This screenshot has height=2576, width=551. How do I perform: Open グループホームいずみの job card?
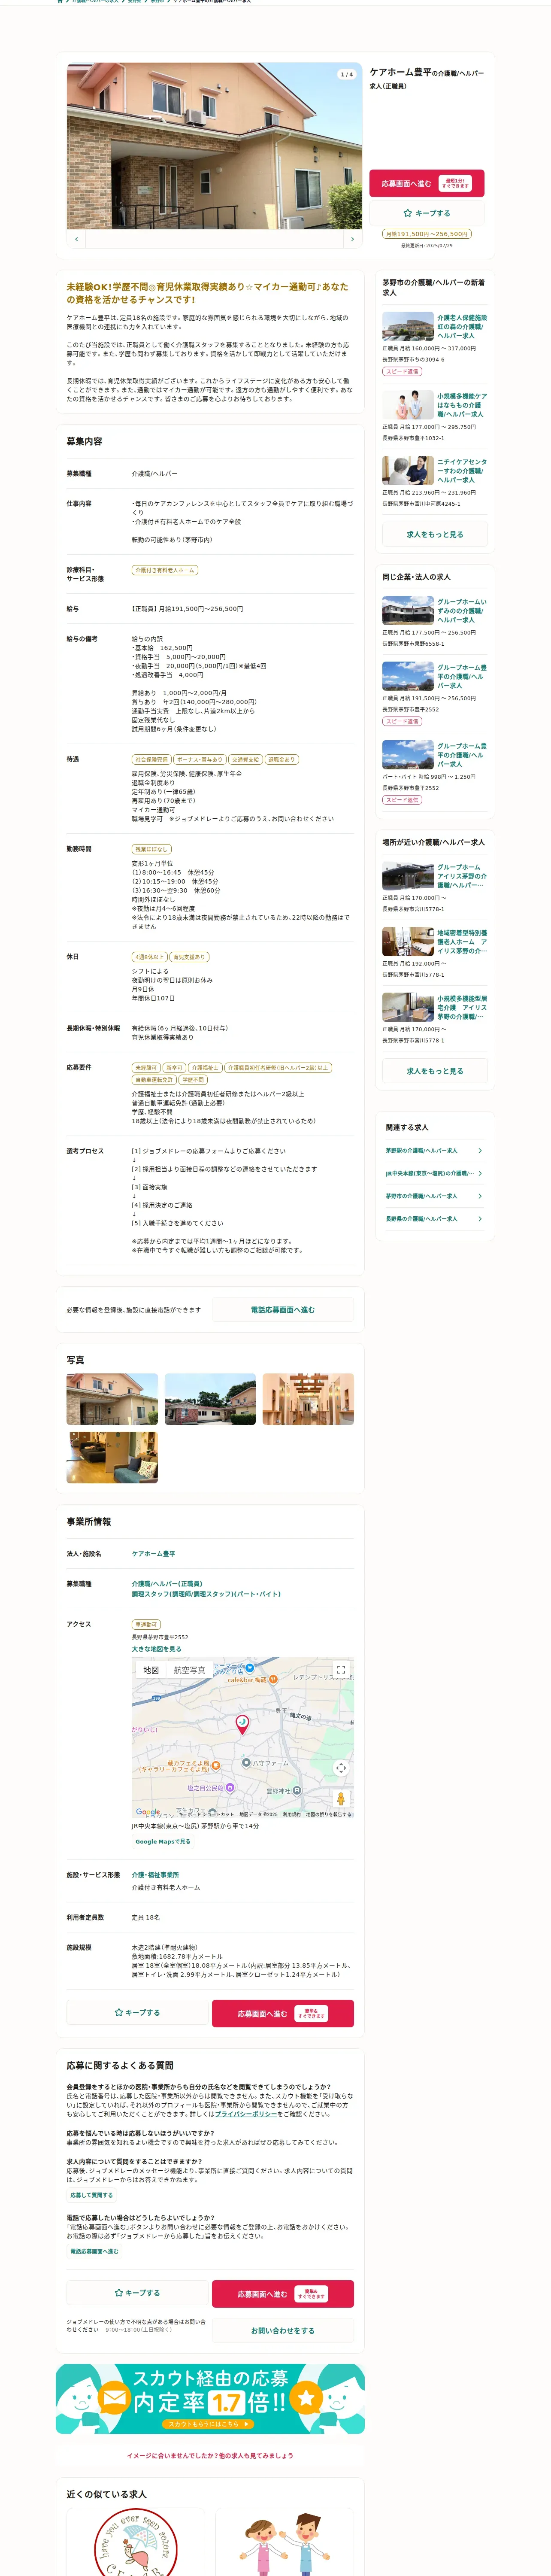tap(435, 622)
